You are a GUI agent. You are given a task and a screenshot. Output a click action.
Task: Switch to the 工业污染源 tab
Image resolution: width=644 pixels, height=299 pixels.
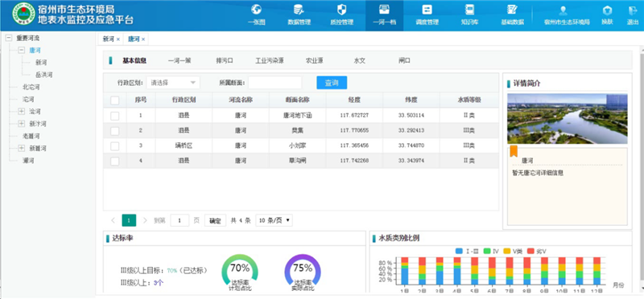[270, 61]
